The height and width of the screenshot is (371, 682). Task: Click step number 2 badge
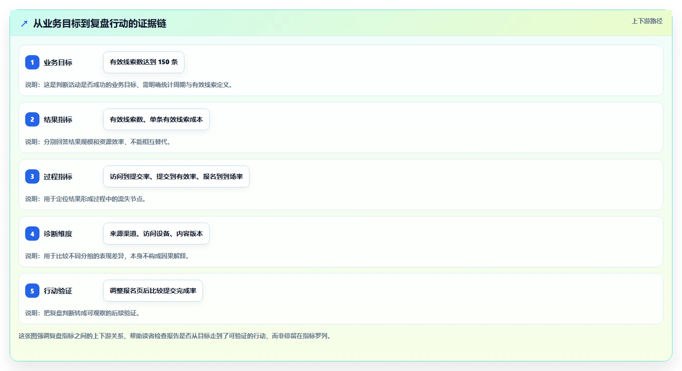click(x=32, y=119)
